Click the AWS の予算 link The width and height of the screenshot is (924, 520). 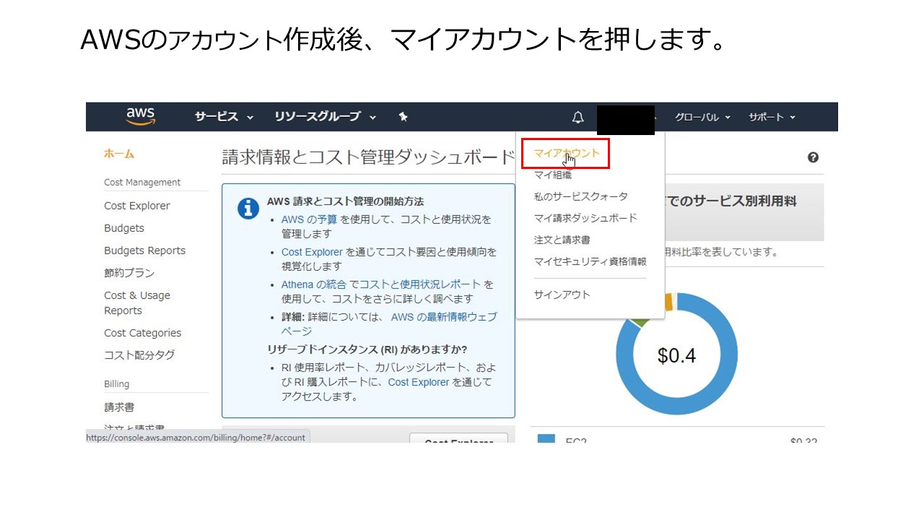tap(309, 220)
